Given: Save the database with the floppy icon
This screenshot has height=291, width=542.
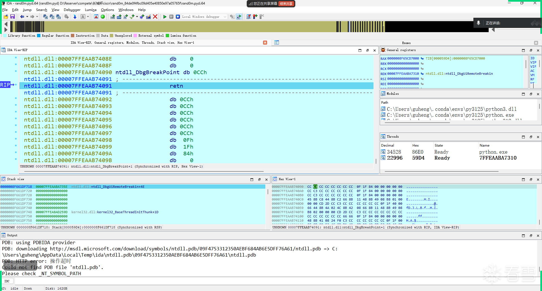Looking at the screenshot, I should (x=12, y=17).
